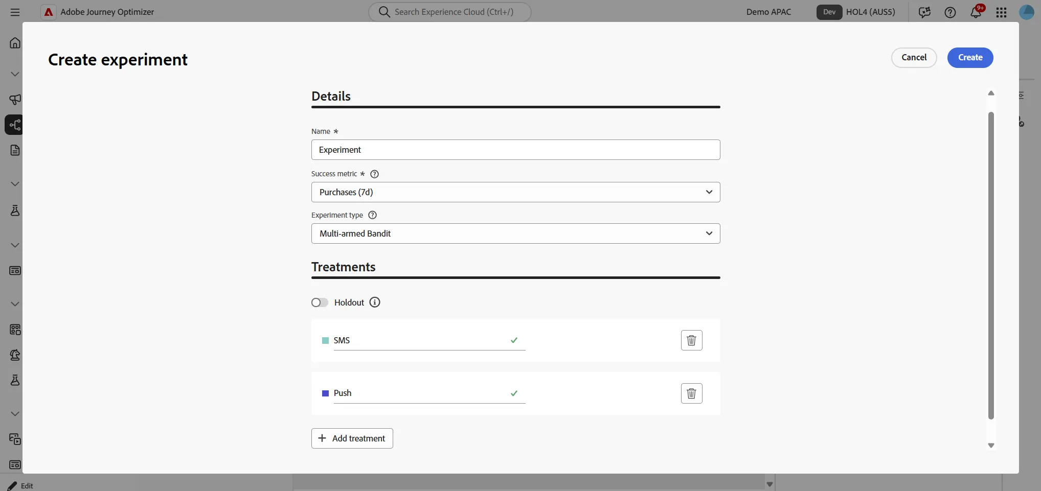Open the HOL4 (AUS5) sandbox switcher

(x=856, y=12)
